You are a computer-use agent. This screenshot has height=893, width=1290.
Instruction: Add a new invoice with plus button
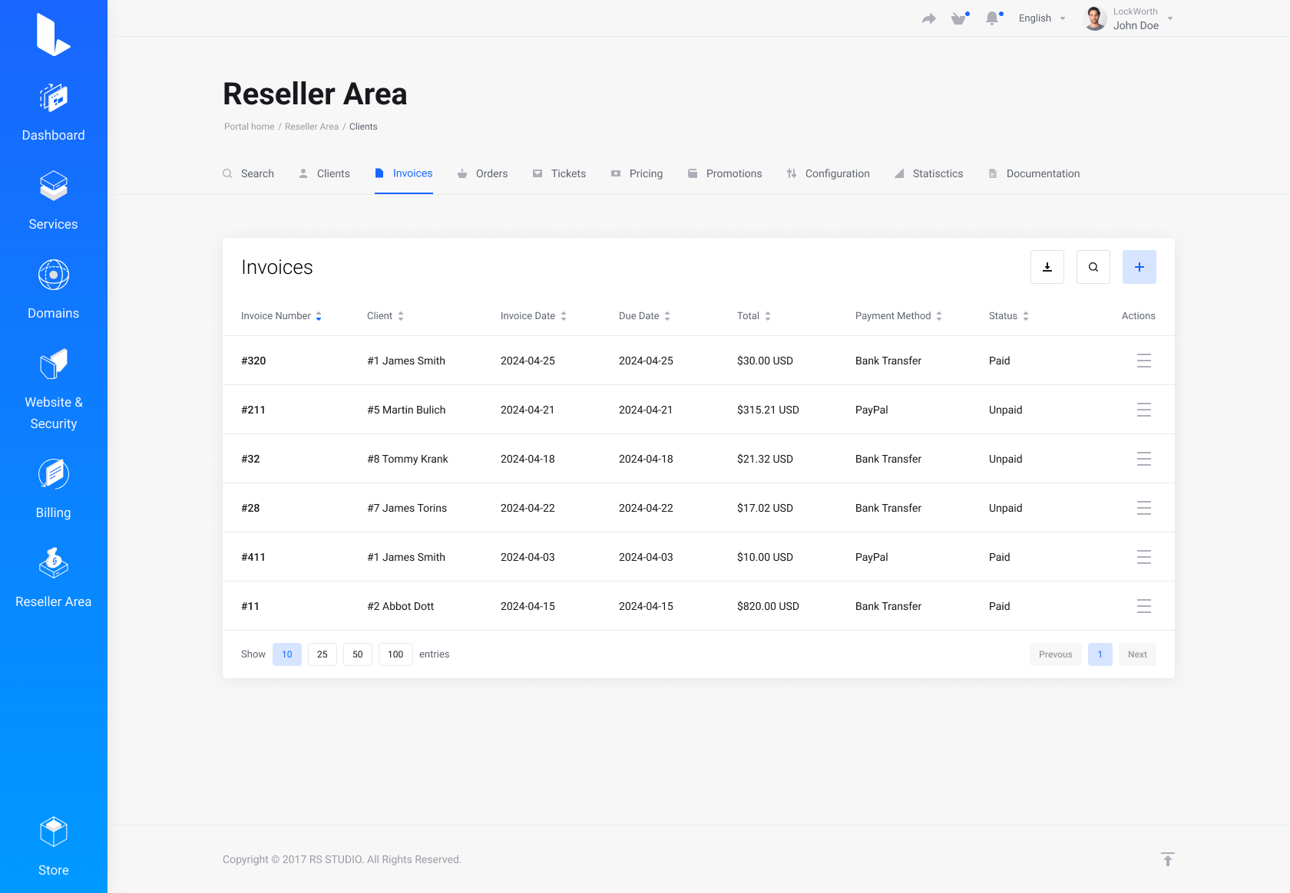tap(1139, 267)
